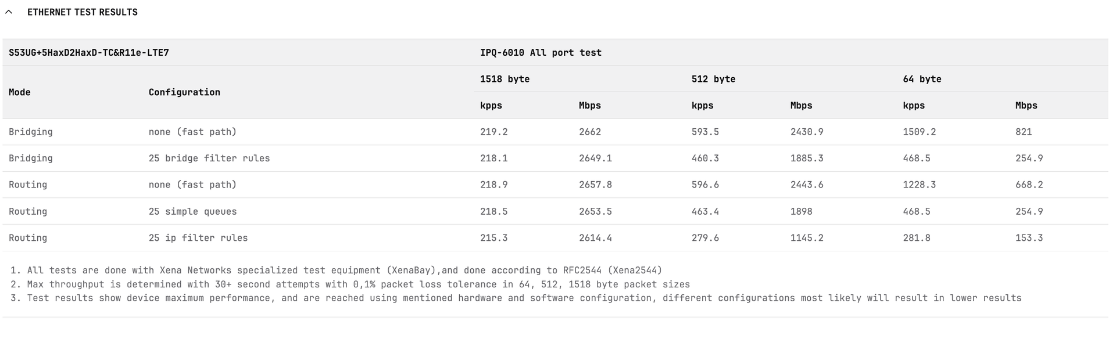Click the 25 simple queues configuration cell

192,212
